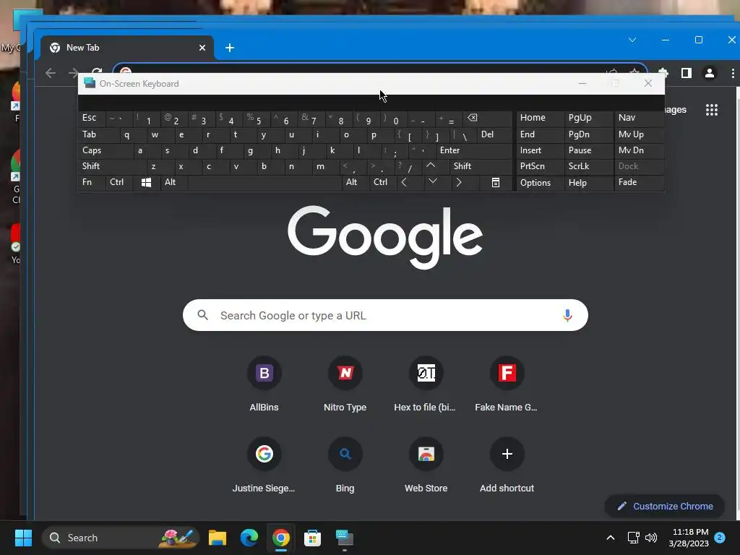Toggle the left Ctrl key
Viewport: 740px width, 555px height.
[x=119, y=182]
